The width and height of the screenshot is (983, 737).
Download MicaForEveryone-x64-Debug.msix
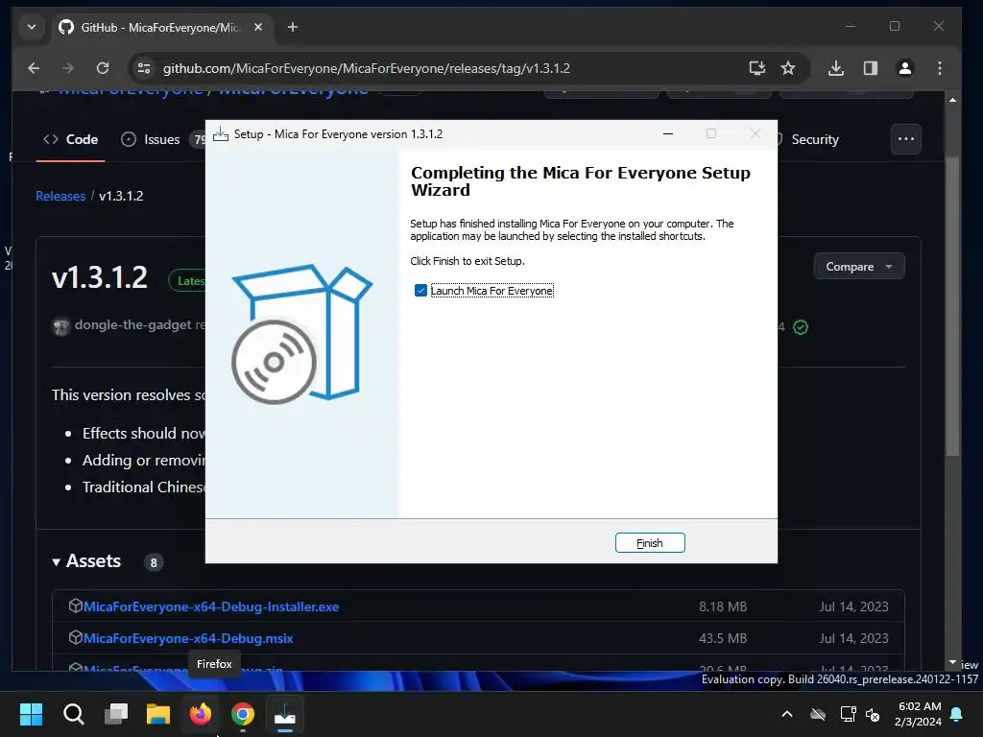(x=188, y=638)
